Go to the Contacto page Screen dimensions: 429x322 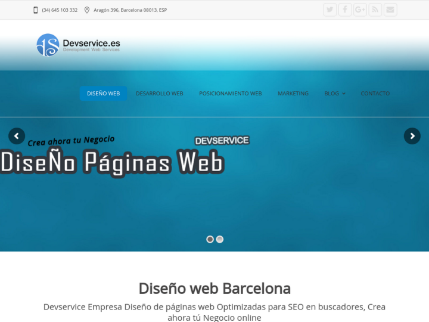pos(375,94)
